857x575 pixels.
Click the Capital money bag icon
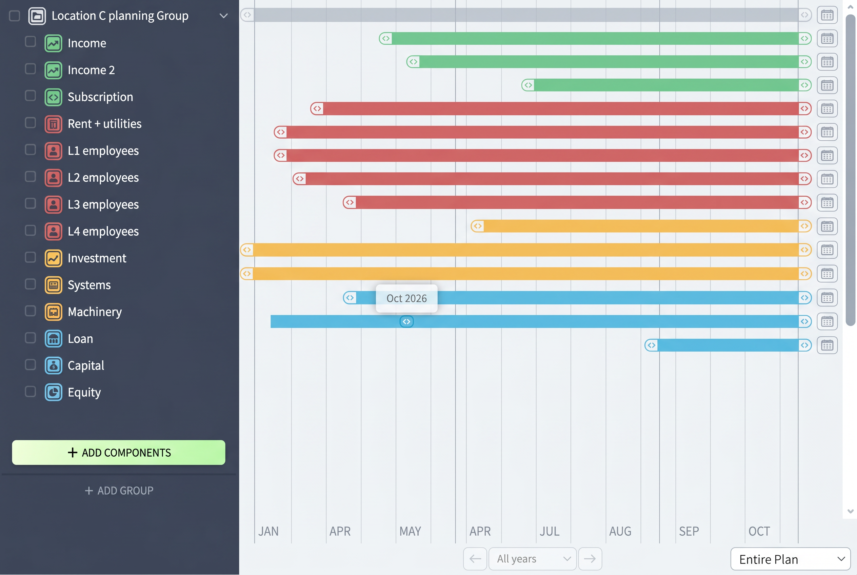(x=54, y=365)
